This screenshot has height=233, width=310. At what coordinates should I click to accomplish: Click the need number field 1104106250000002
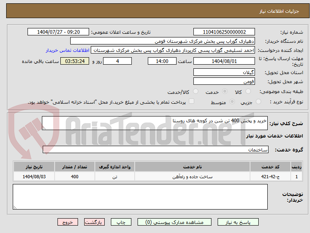click(224, 32)
